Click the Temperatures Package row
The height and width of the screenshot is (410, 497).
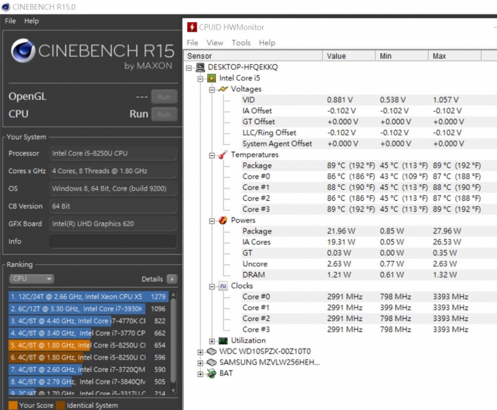click(x=369, y=166)
